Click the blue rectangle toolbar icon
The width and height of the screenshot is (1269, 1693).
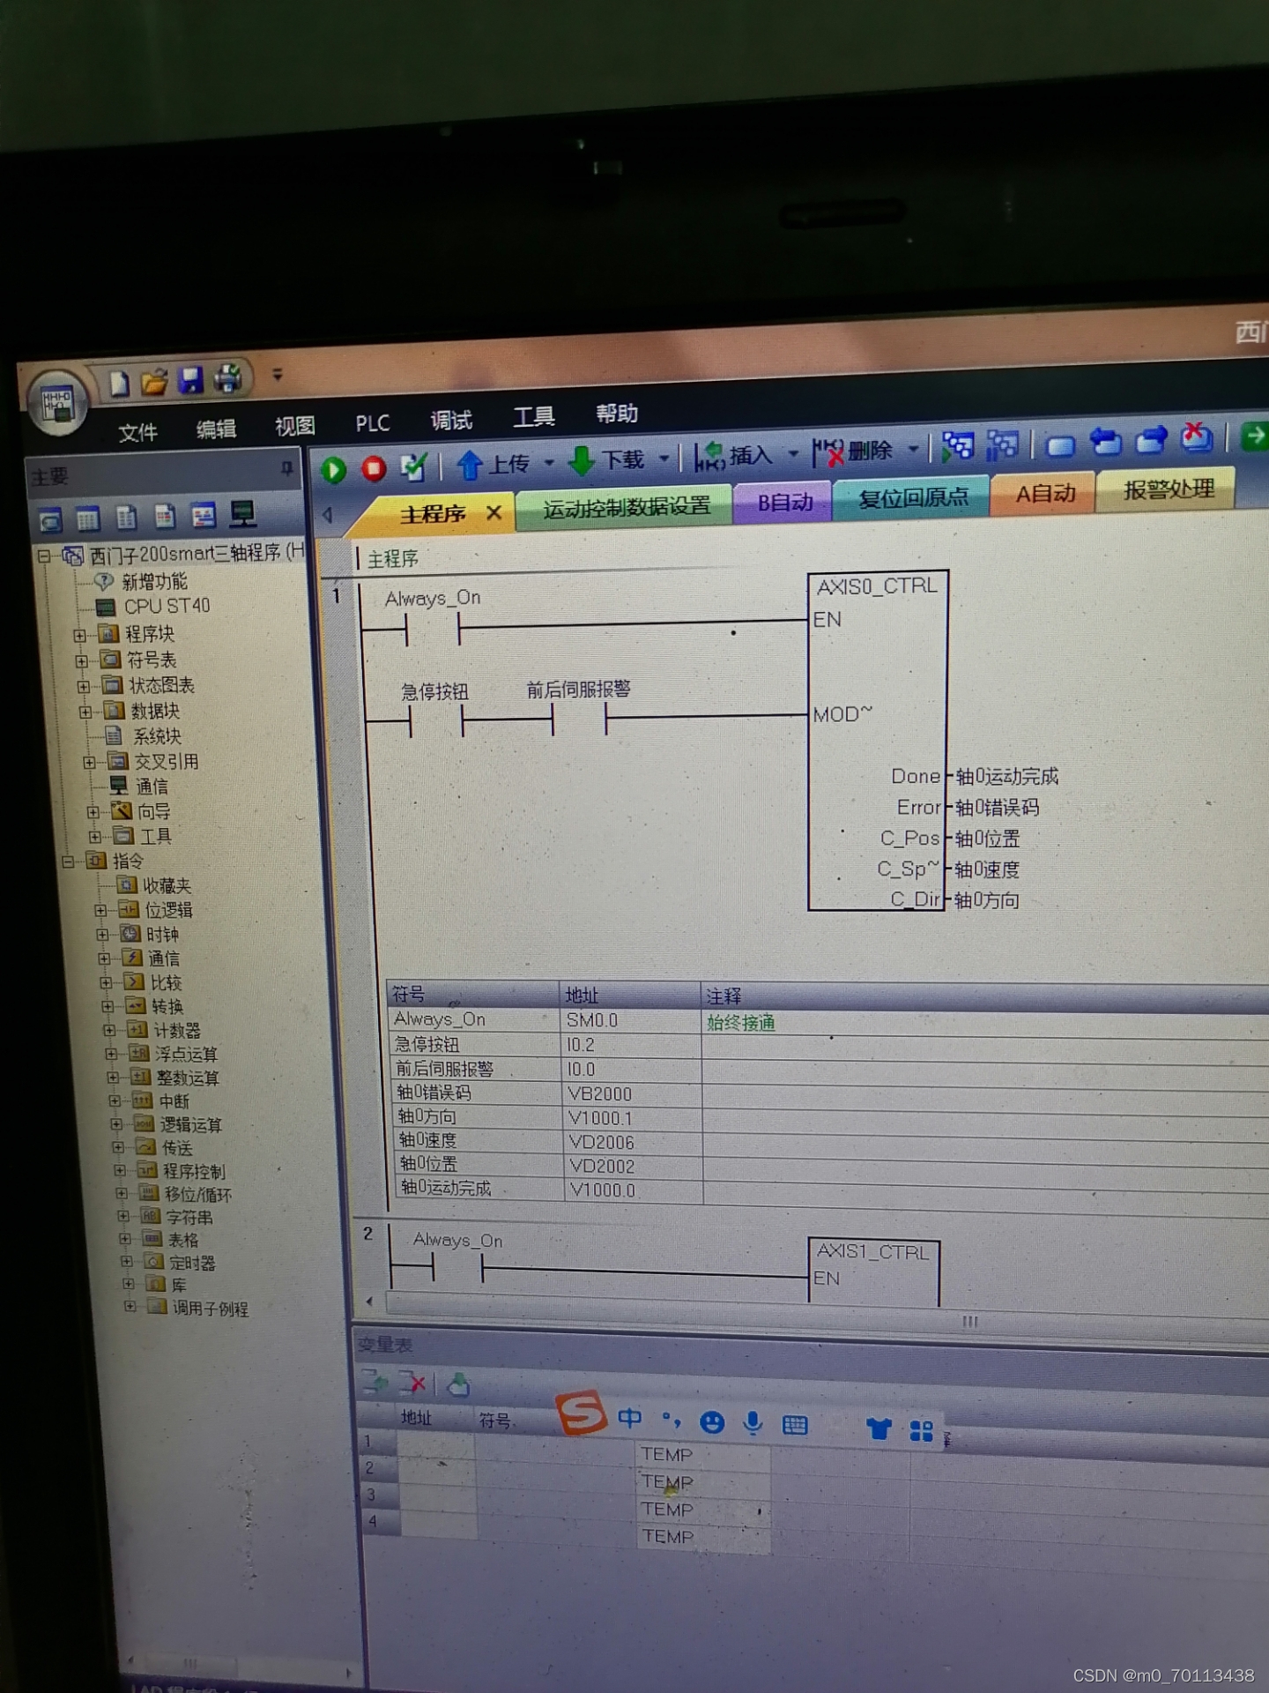pos(1060,445)
